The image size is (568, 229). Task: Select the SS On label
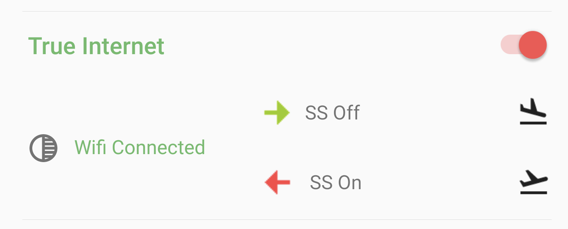tap(335, 183)
